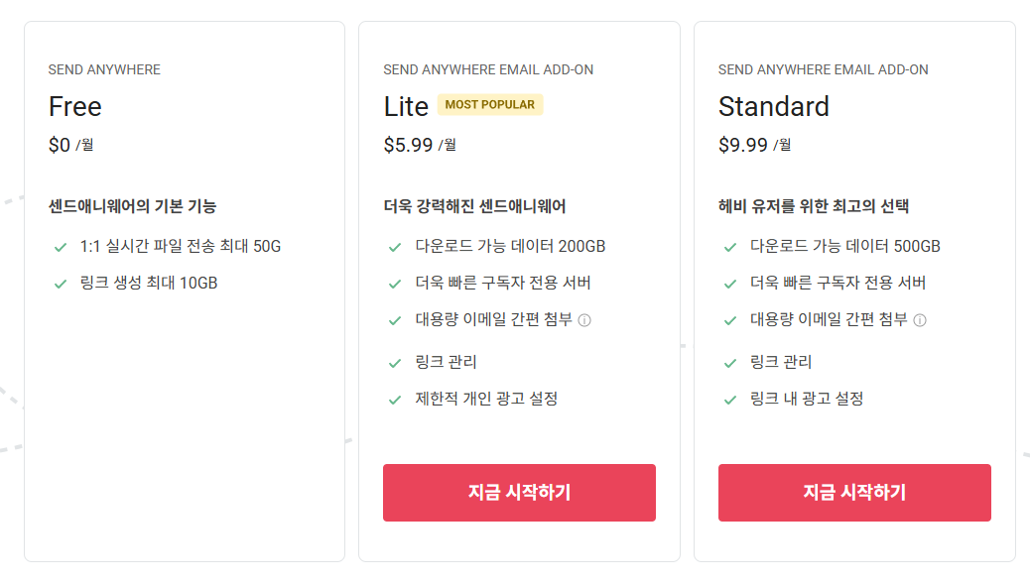Image resolution: width=1030 pixels, height=584 pixels.
Task: Select the Lite plan title
Action: tap(406, 106)
